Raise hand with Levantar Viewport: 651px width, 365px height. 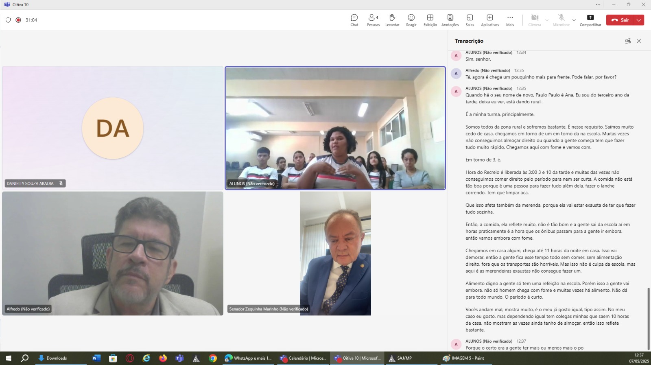392,20
